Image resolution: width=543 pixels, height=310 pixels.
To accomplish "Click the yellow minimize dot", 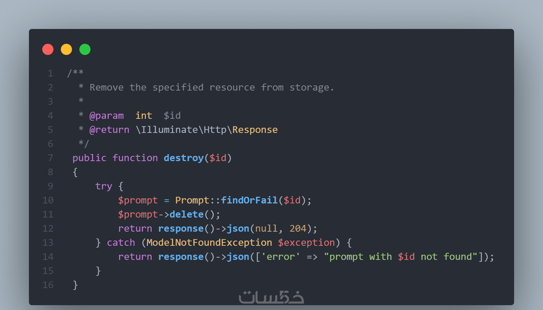I will point(66,50).
